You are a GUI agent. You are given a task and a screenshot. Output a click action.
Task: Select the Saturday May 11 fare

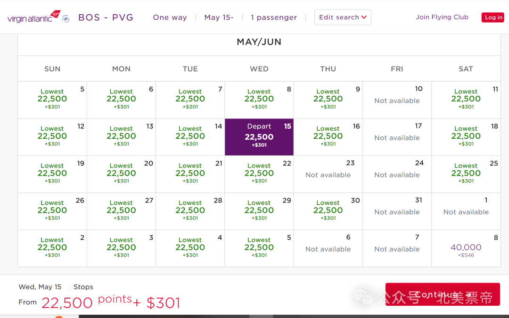[466, 100]
